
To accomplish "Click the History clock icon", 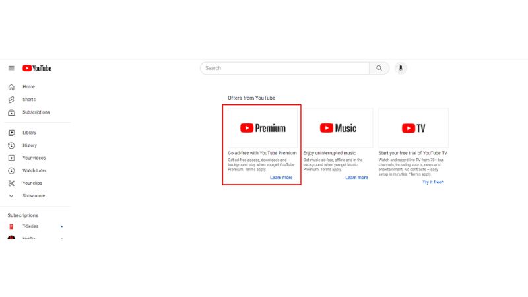I will tap(11, 145).
